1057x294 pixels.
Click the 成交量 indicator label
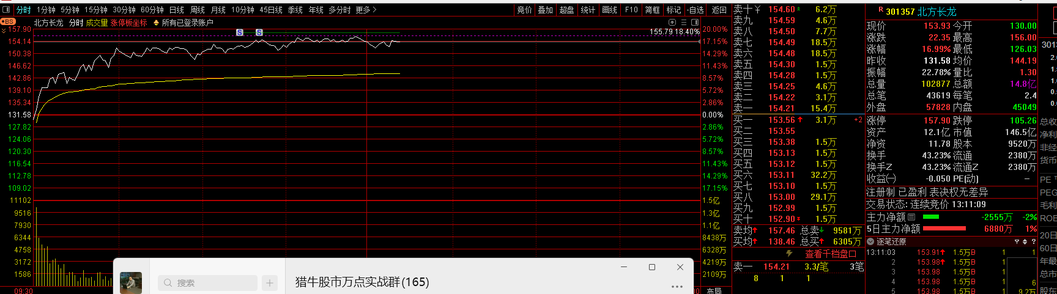click(x=97, y=23)
